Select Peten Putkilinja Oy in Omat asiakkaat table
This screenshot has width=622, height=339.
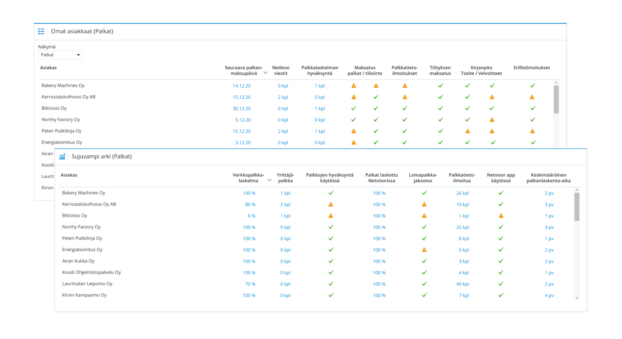(x=62, y=131)
